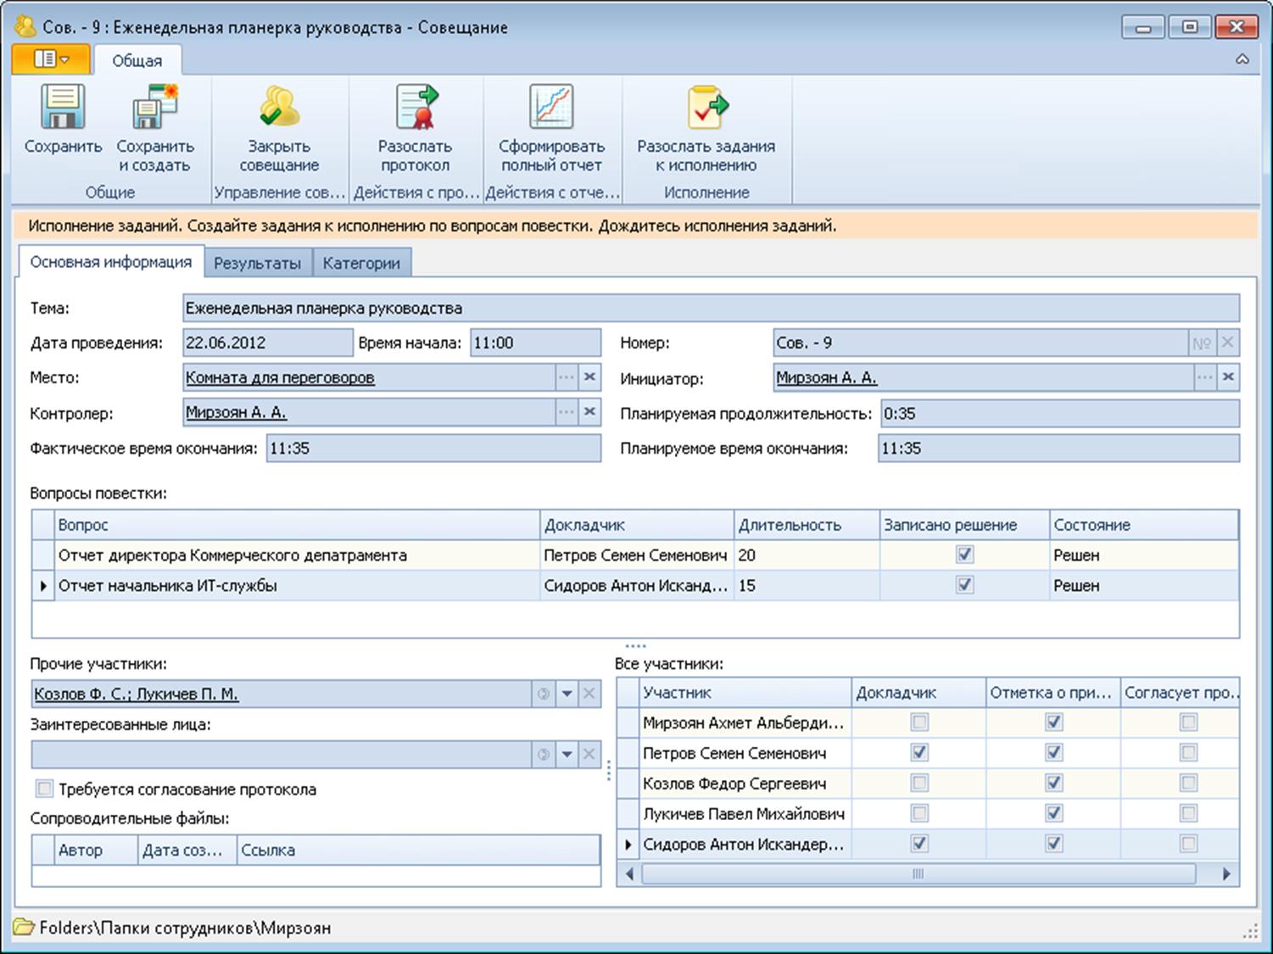Screen dimensions: 1273x954
Task: Clear the Номер field with its X
Action: [x=1227, y=343]
